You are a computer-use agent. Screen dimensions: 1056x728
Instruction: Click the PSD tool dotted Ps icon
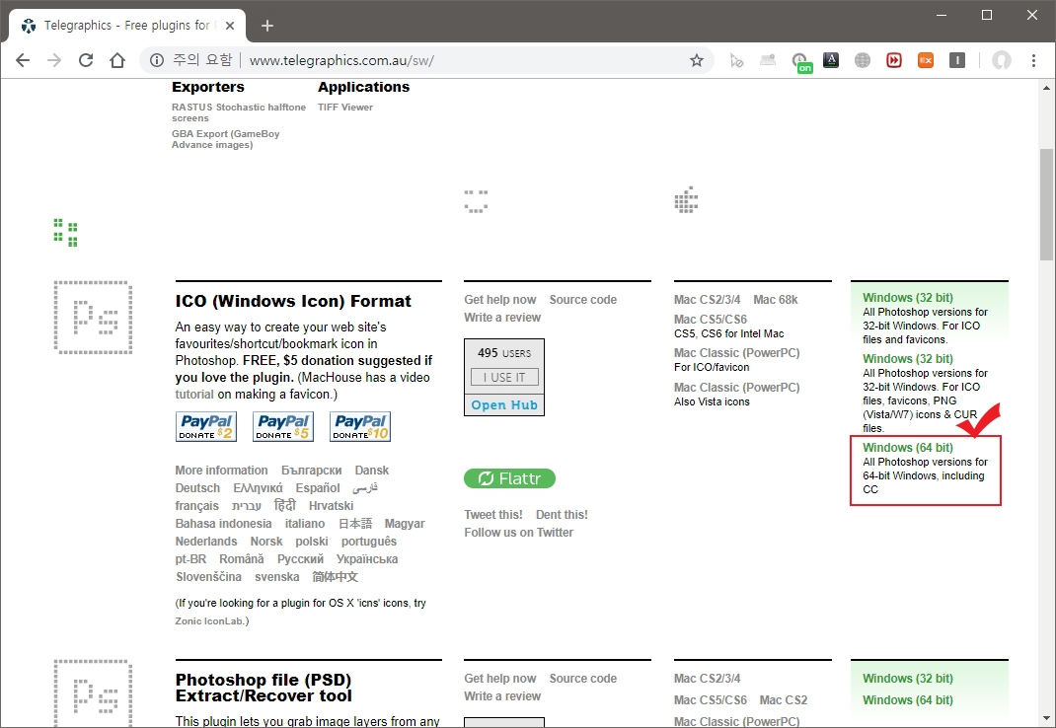tap(93, 692)
